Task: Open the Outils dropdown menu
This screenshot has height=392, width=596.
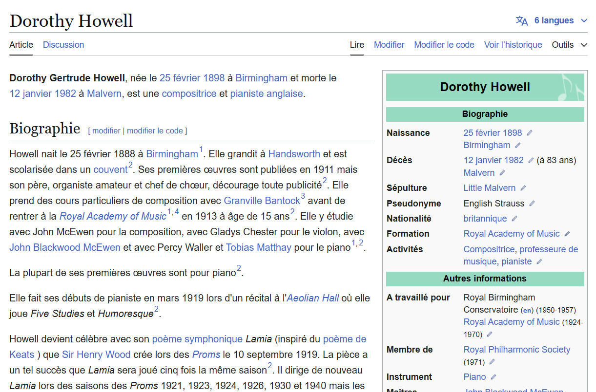Action: coord(569,45)
